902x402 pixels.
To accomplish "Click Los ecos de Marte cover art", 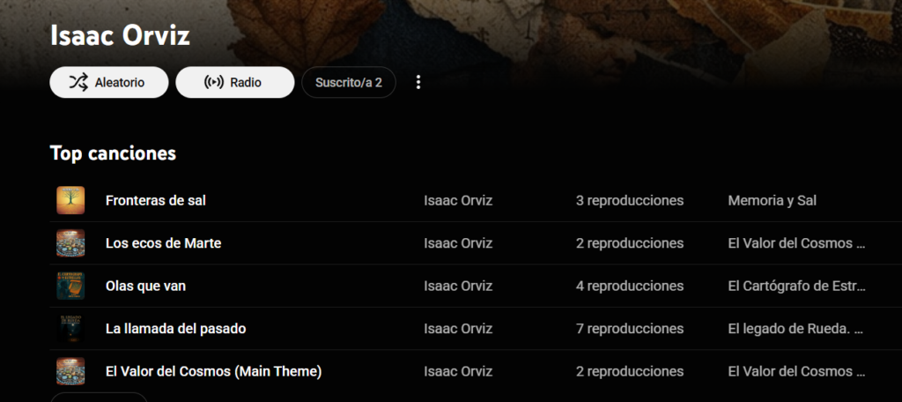I will point(70,243).
